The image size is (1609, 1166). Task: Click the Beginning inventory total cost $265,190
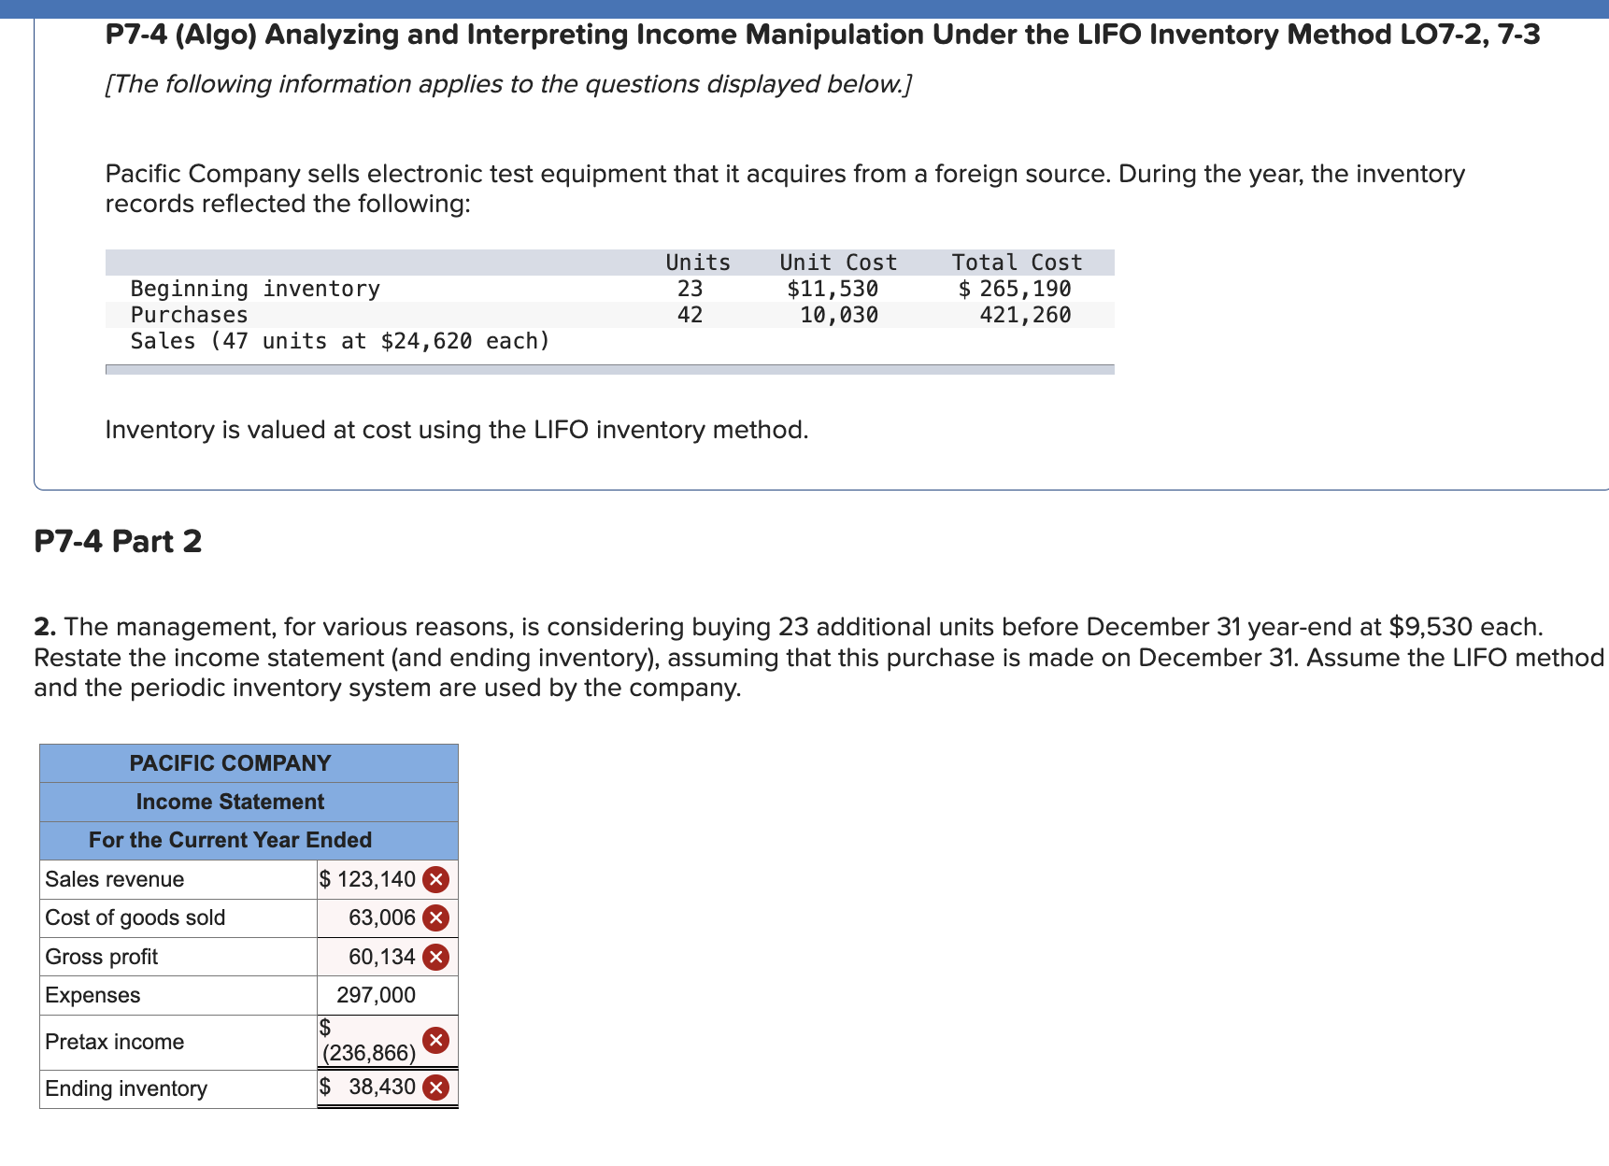(x=1015, y=289)
